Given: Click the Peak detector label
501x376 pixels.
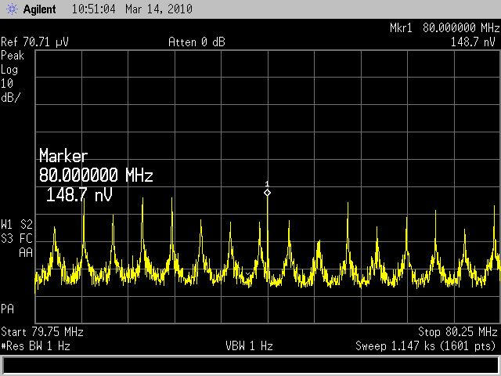Looking at the screenshot, I should [13, 56].
